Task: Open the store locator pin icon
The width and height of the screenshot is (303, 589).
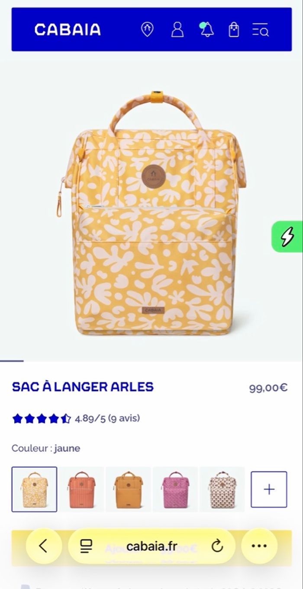Action: 147,29
